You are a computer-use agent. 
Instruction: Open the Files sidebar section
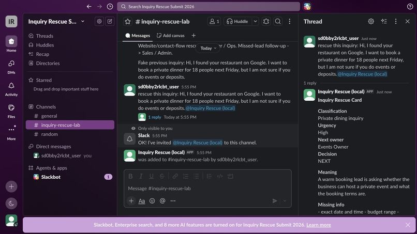pos(11,111)
